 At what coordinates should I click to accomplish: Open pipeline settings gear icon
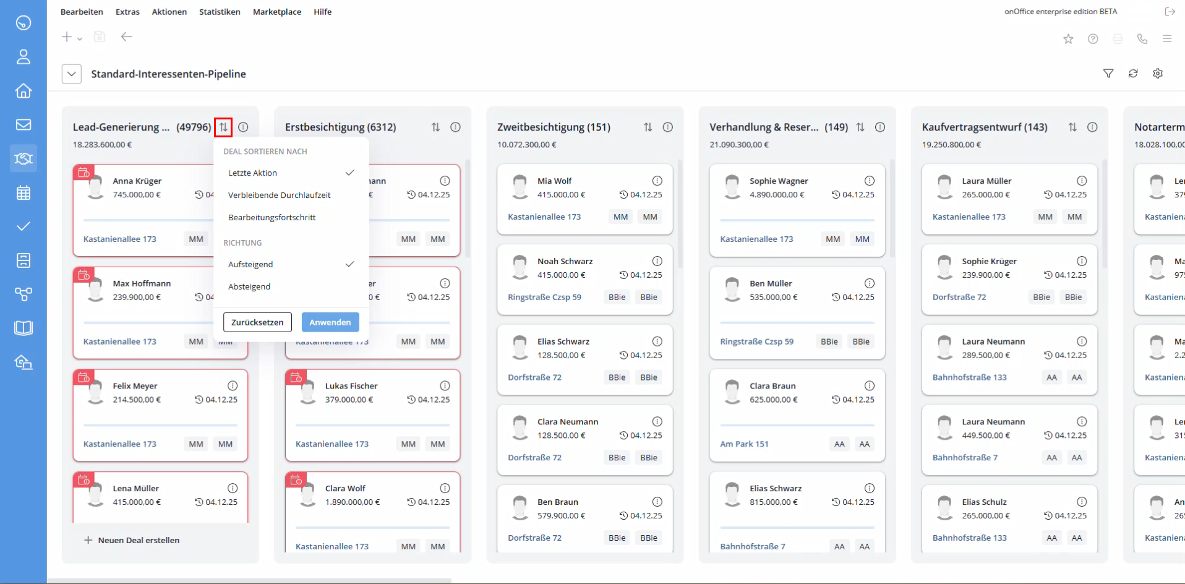click(1157, 74)
